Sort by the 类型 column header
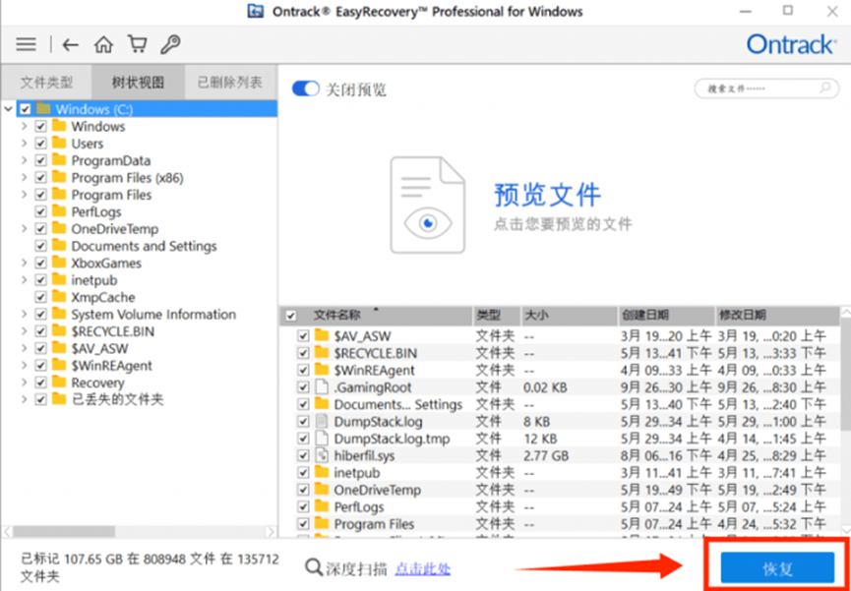The width and height of the screenshot is (851, 591). [x=497, y=316]
